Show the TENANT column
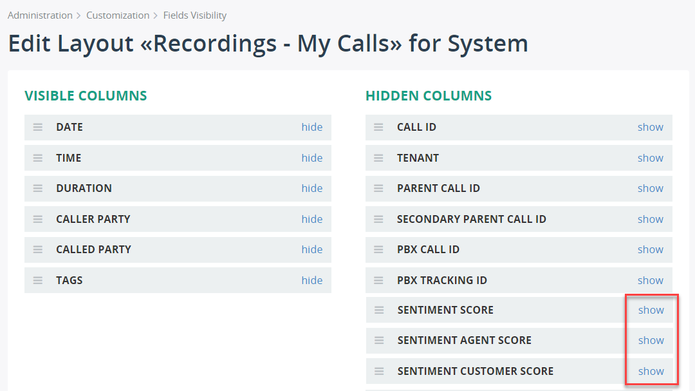The height and width of the screenshot is (391, 695). coord(650,158)
